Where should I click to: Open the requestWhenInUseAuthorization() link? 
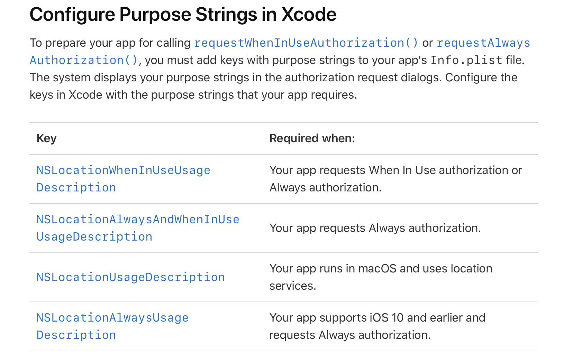click(306, 43)
